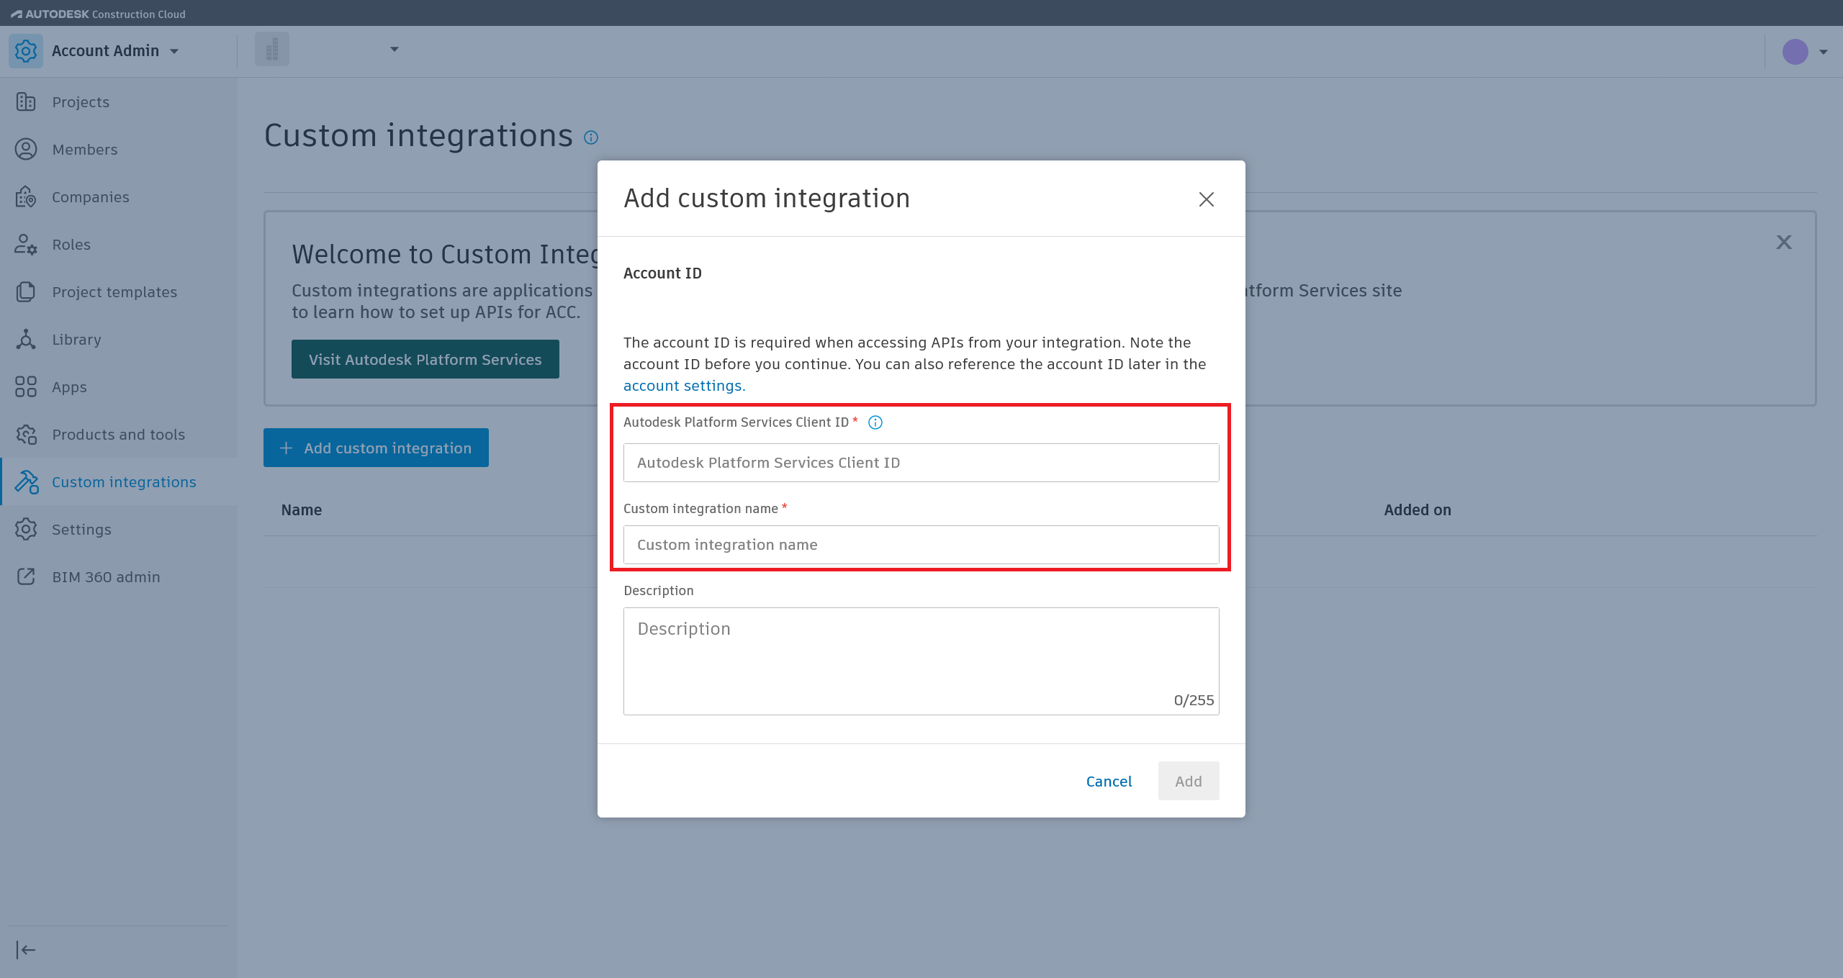Image resolution: width=1843 pixels, height=978 pixels.
Task: Click the Projects sidebar label
Action: point(81,102)
